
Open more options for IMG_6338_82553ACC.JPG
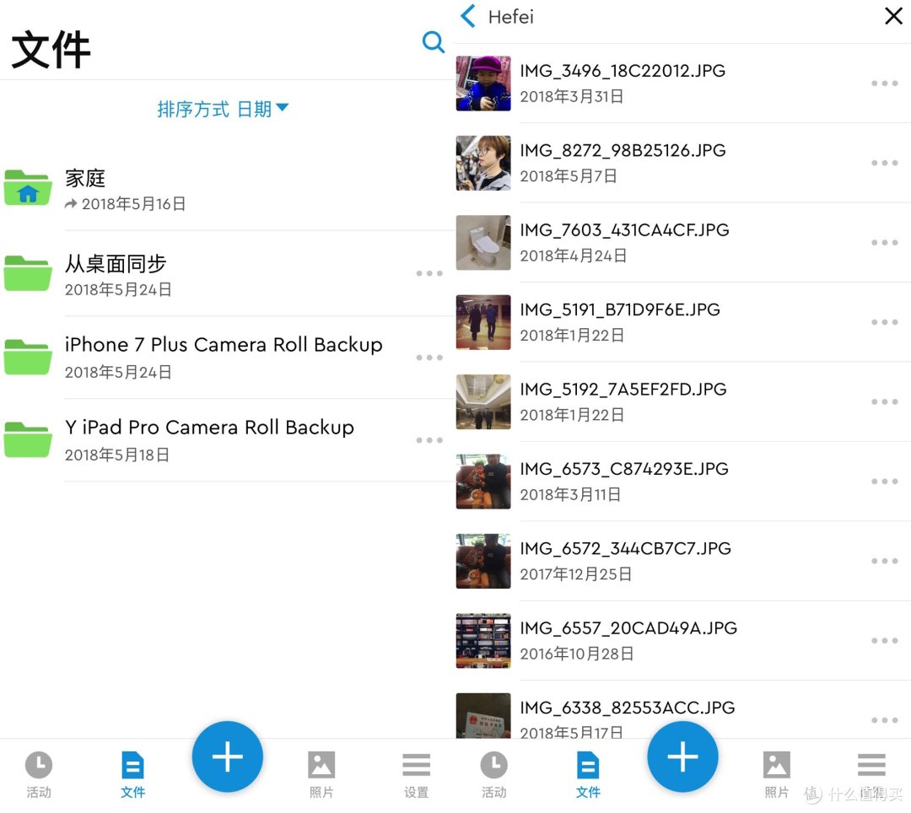click(x=884, y=720)
